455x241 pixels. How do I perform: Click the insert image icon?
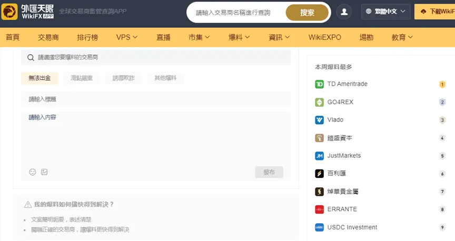(x=44, y=172)
